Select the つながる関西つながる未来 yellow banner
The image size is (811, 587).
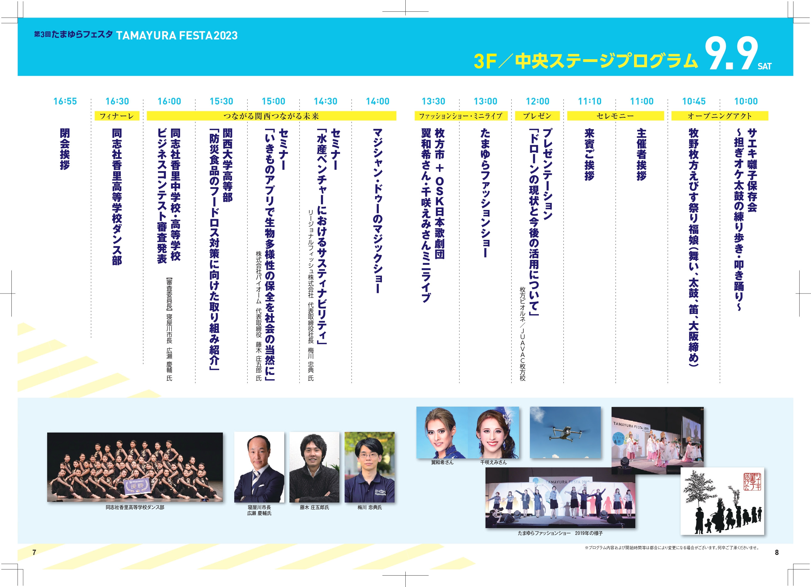[x=271, y=116]
